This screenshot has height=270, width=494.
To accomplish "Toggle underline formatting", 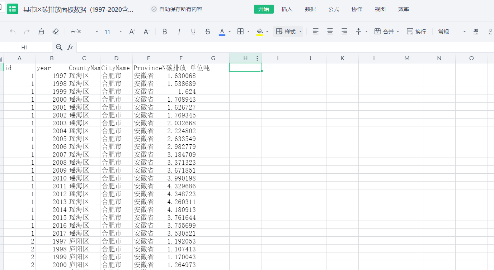I will 193,32.
